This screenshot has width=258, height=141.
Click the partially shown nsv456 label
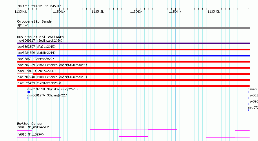(x=253, y=89)
